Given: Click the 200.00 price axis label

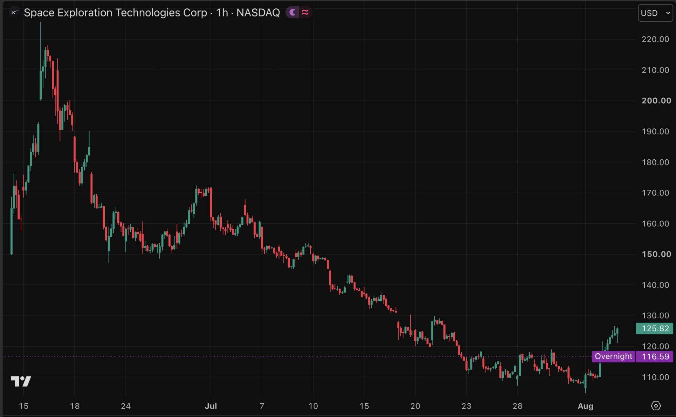Looking at the screenshot, I should click(x=656, y=100).
